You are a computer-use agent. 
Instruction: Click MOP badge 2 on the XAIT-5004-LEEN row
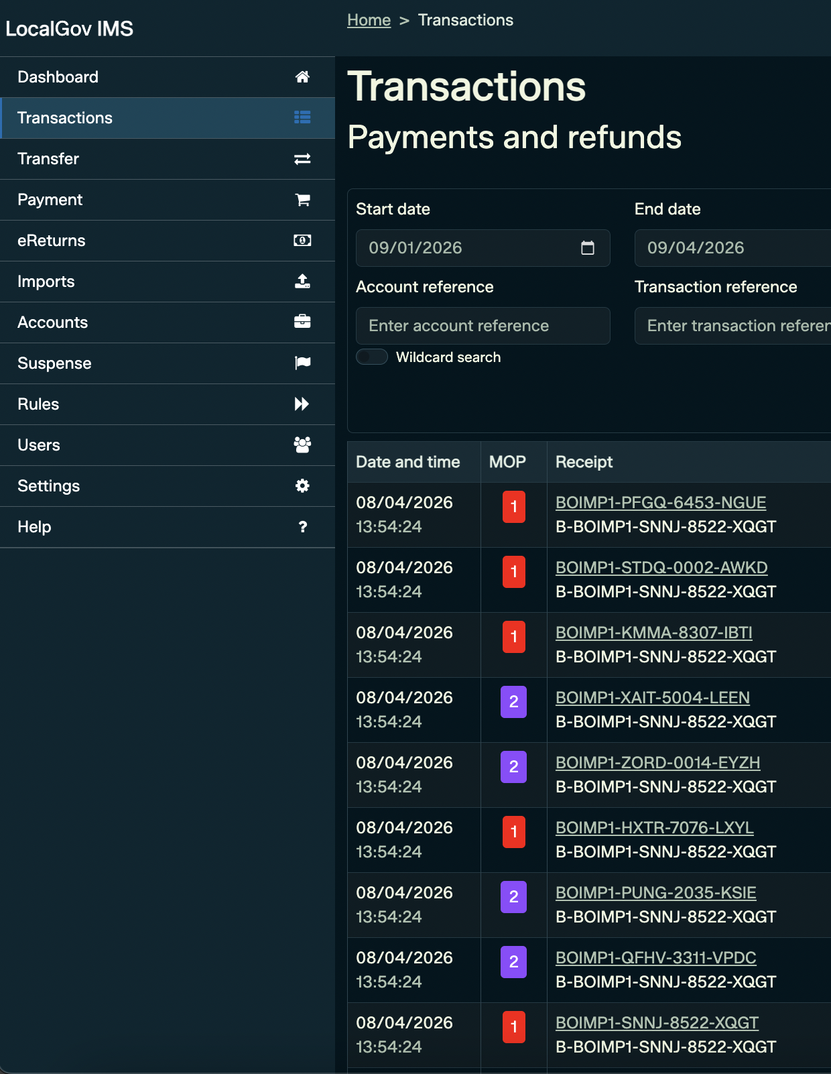514,702
